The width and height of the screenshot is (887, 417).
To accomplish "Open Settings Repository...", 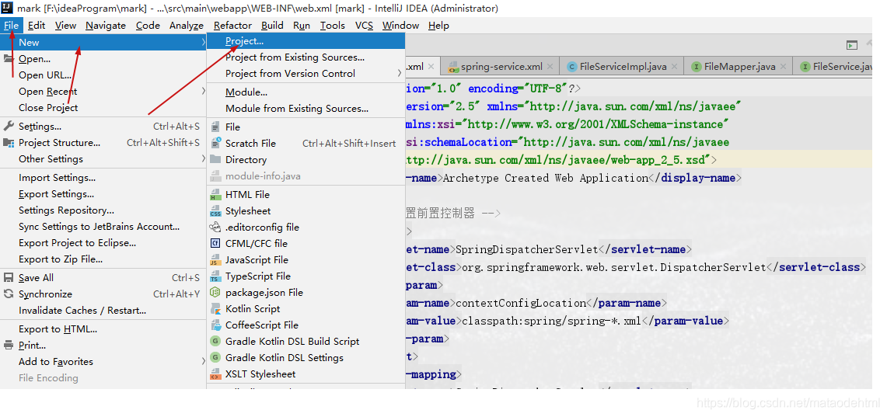I will 103,210.
